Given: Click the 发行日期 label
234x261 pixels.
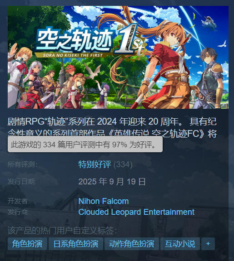Looking at the screenshot, I should pyautogui.click(x=22, y=181).
